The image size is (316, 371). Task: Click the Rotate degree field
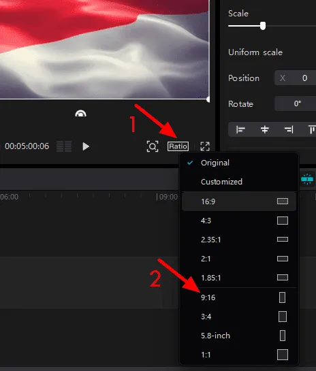[296, 103]
